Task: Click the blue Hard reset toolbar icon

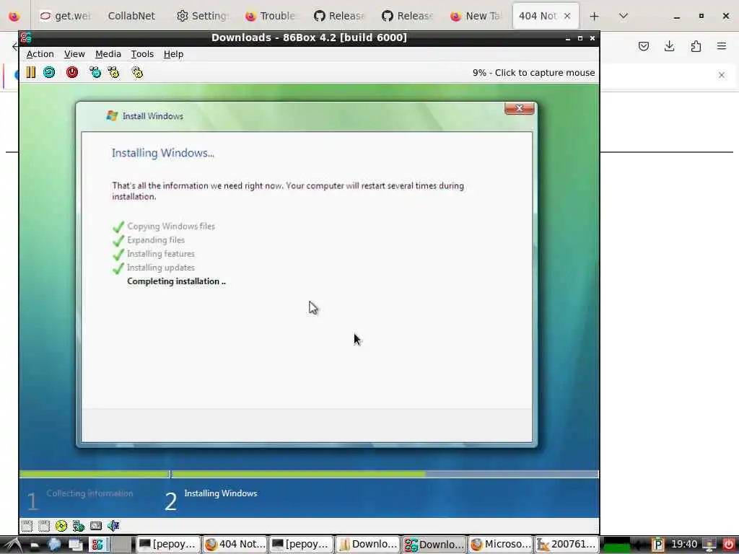Action: point(49,72)
